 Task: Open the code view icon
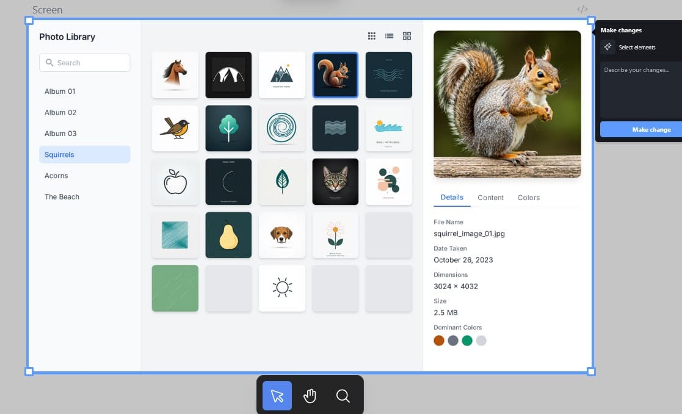(x=582, y=9)
